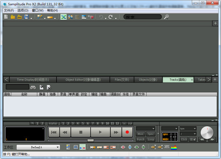Viewport: 221px width, 159px height.
Task: Open the mixer fader icon in bottom toolbar
Action: click(76, 147)
